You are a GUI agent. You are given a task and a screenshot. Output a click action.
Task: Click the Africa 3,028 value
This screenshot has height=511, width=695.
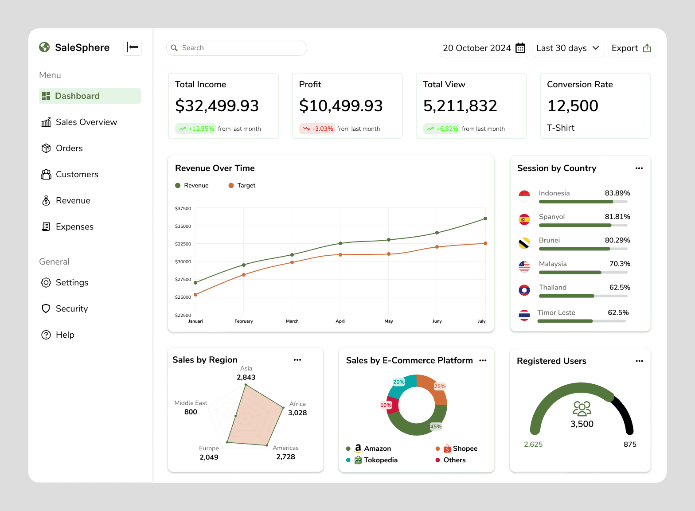(297, 413)
